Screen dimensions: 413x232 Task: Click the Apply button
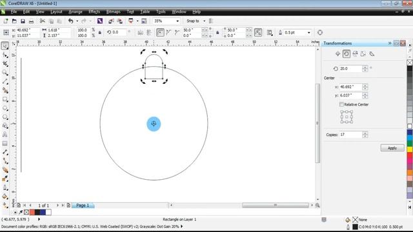[x=392, y=148]
